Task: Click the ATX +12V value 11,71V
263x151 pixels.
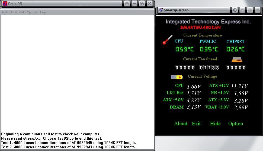Action: click(239, 86)
